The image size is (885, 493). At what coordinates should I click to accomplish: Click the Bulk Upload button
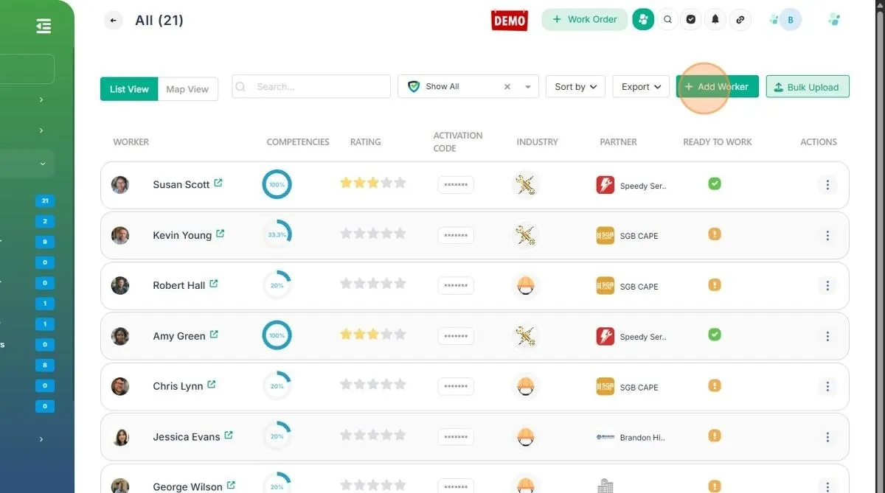coord(807,87)
